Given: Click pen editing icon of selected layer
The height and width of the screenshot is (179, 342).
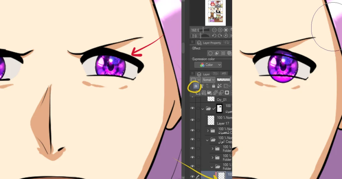Looking at the screenshot, I should 198,177.
